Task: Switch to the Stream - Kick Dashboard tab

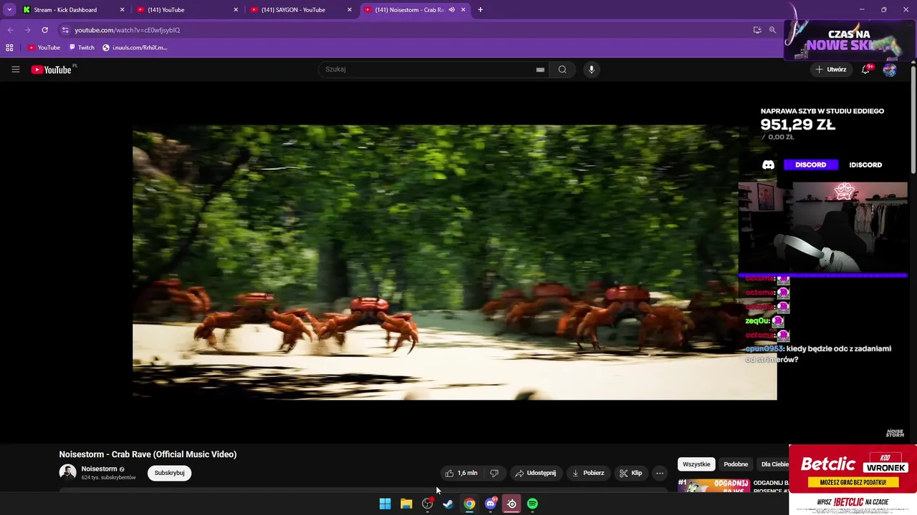Action: pyautogui.click(x=74, y=9)
